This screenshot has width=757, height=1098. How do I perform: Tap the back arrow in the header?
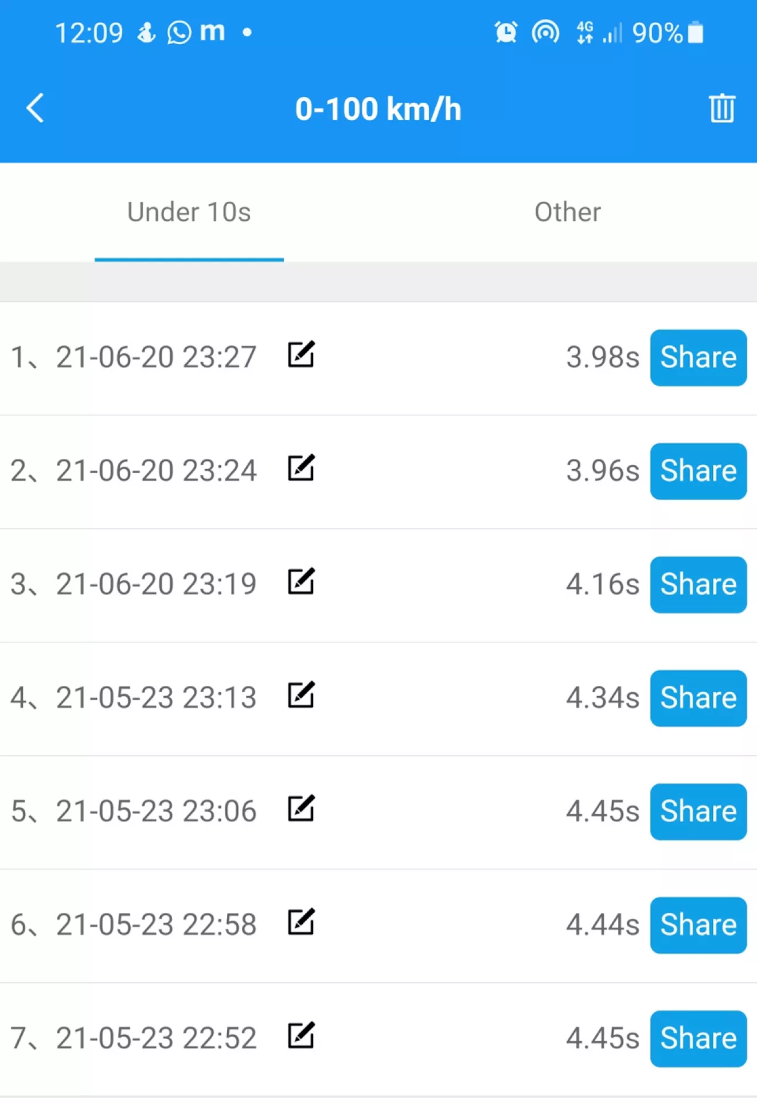[35, 108]
